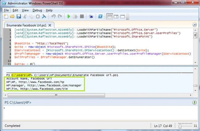200x131 pixels.
Task: Click the output pane scroll-down arrow
Action: click(x=195, y=90)
